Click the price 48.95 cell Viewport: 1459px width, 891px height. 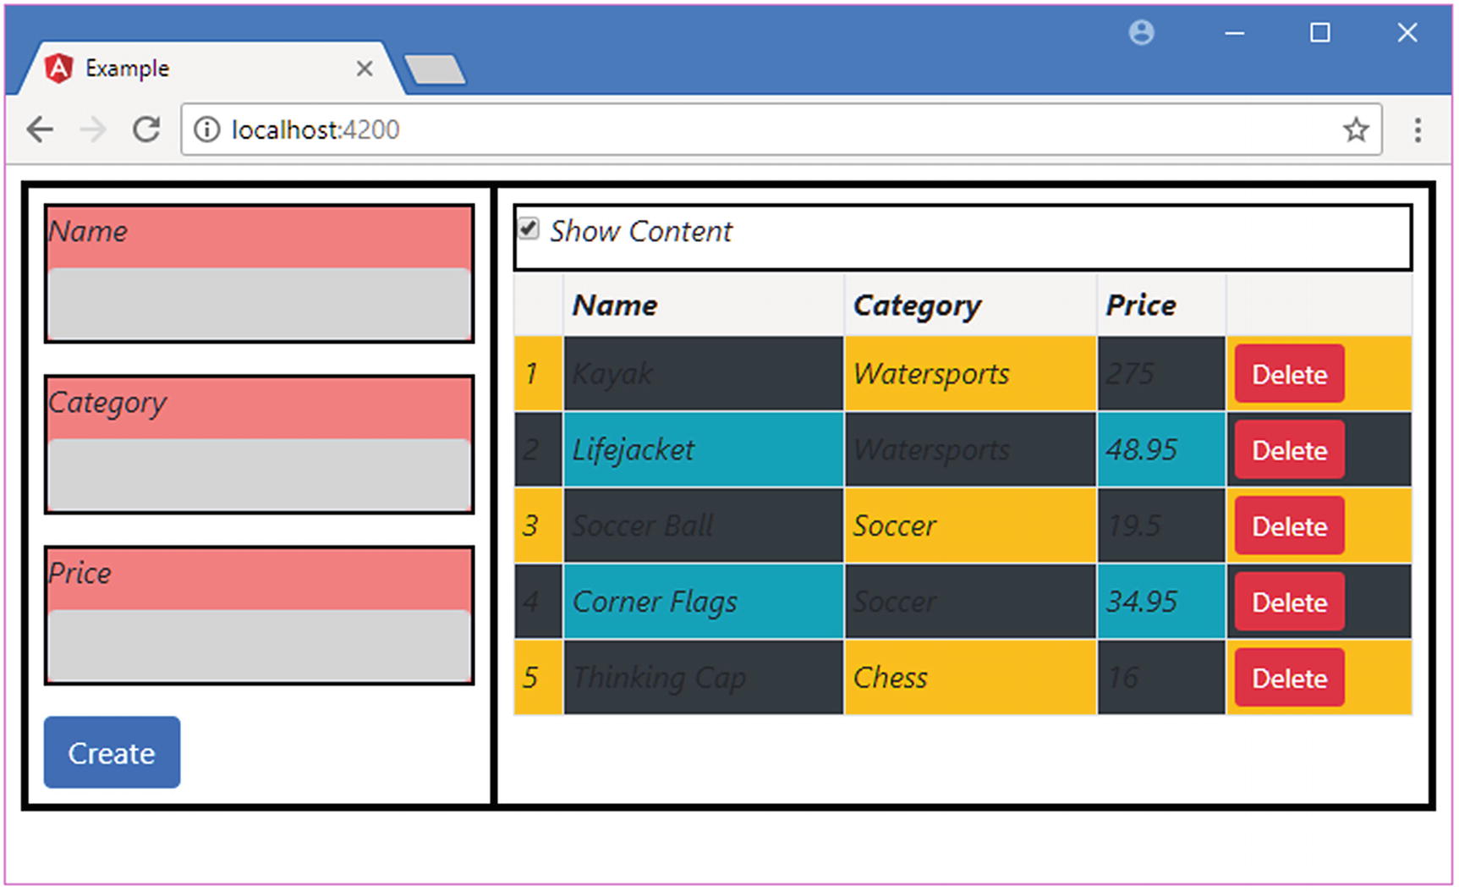coord(1162,450)
